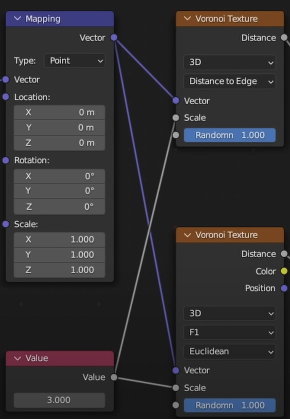Click the Value node 3.000 field

pyautogui.click(x=59, y=400)
